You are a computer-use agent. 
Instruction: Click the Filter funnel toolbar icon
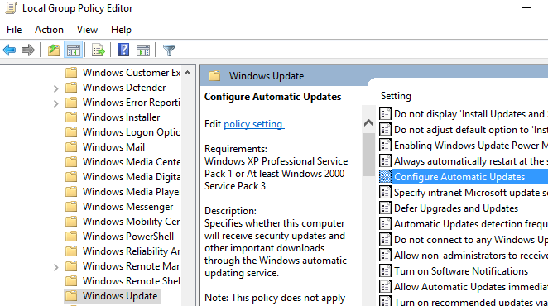point(169,50)
